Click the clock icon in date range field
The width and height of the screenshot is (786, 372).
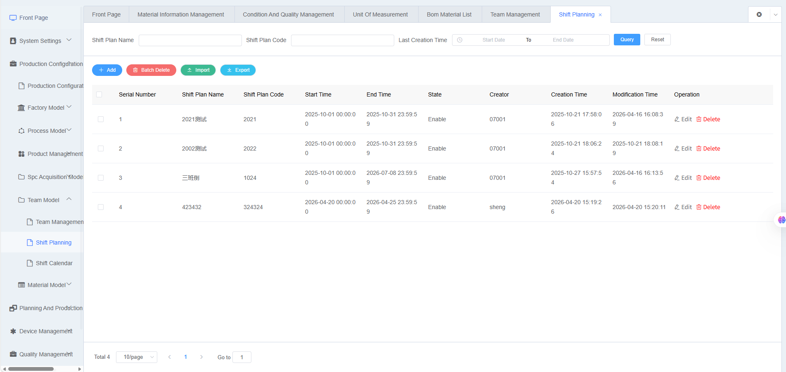coord(459,40)
